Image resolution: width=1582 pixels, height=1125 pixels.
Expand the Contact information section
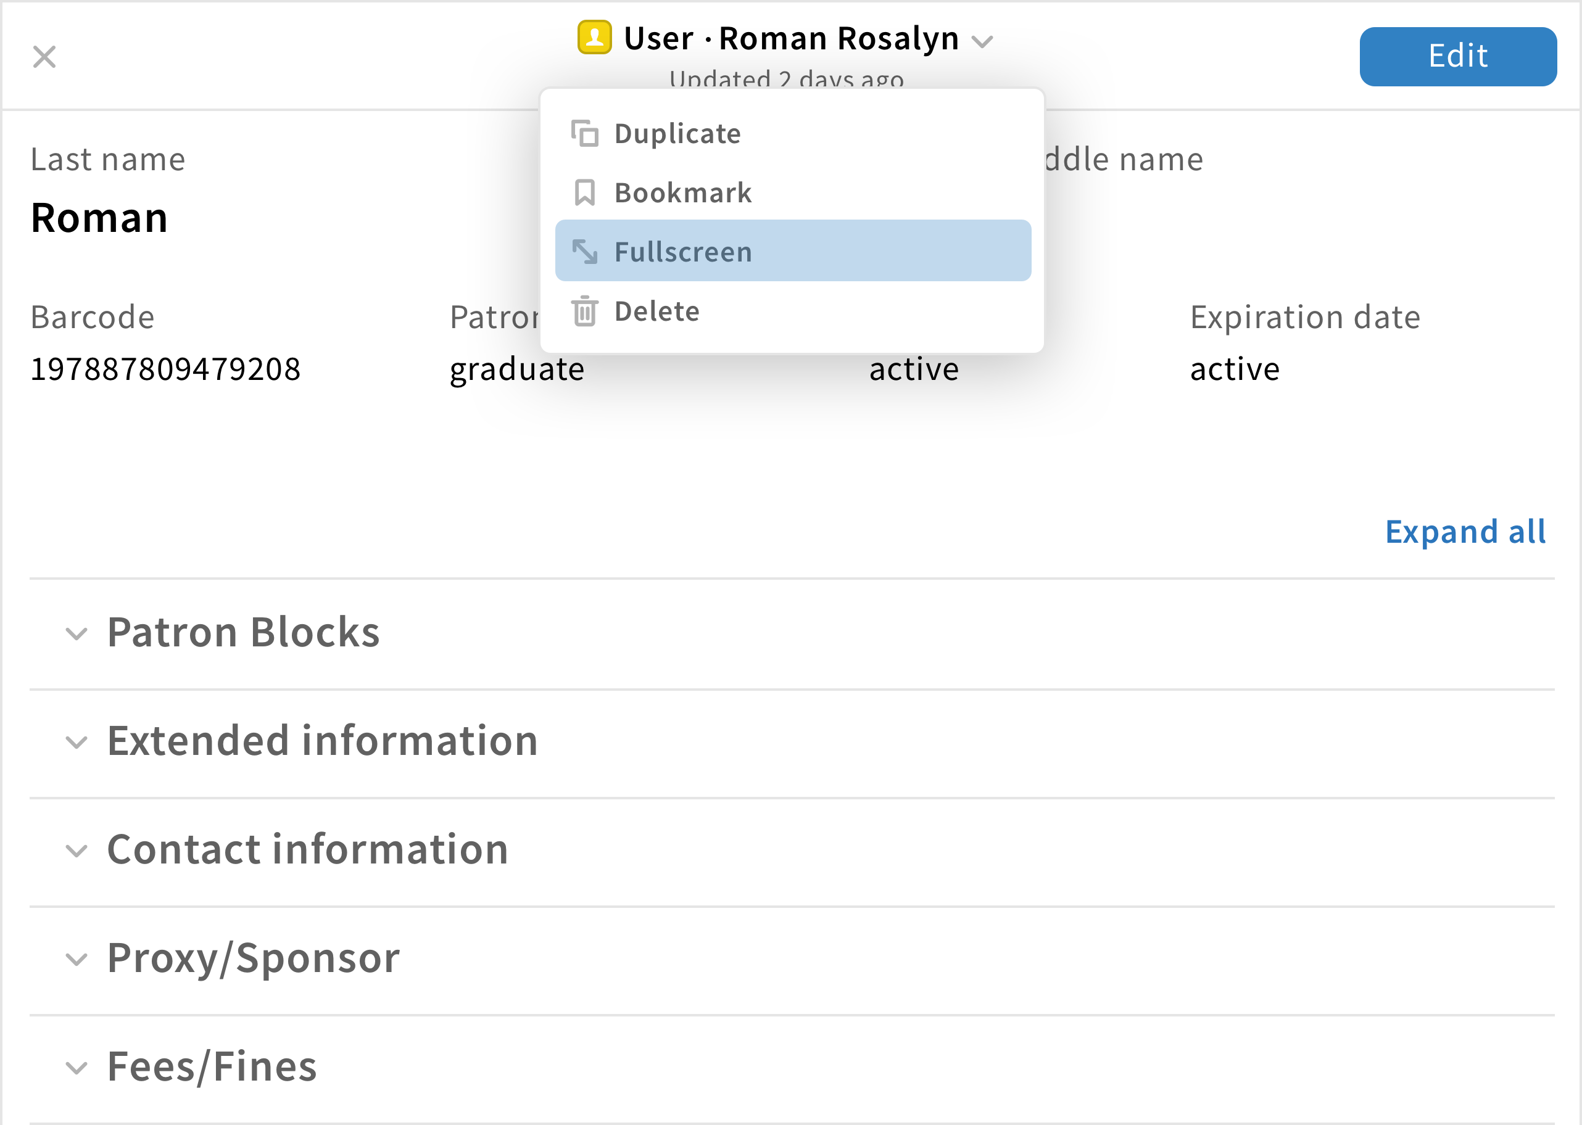307,849
